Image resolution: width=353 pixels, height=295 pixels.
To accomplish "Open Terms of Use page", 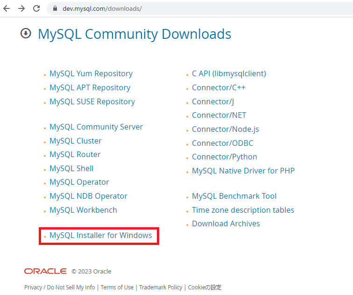I will pyautogui.click(x=117, y=288).
